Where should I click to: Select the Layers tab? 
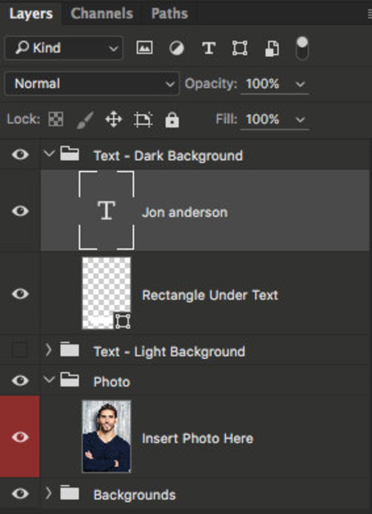tap(31, 14)
